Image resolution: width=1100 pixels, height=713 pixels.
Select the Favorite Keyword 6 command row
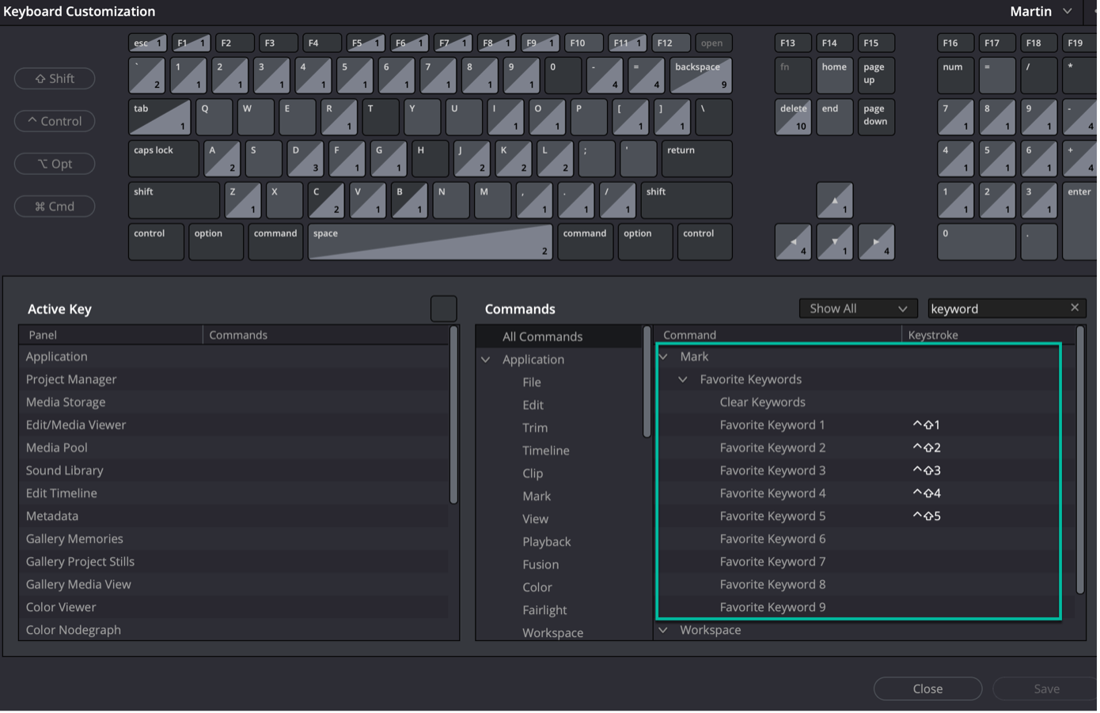click(x=772, y=539)
